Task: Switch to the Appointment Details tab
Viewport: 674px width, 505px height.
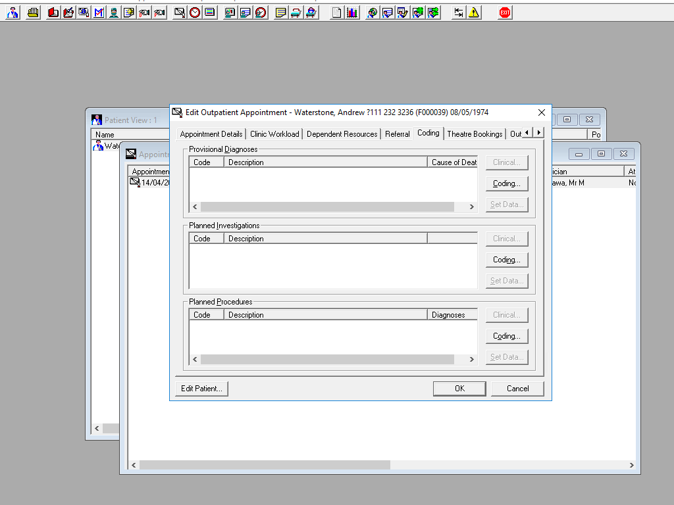Action: 211,134
